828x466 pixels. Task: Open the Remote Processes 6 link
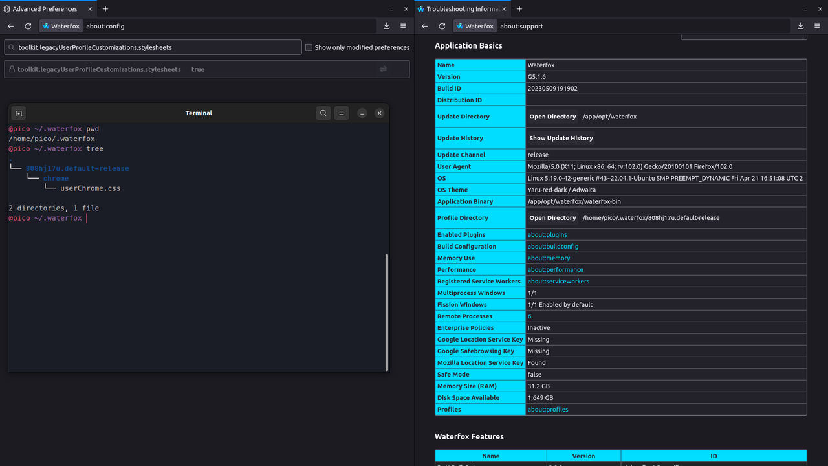[530, 316]
